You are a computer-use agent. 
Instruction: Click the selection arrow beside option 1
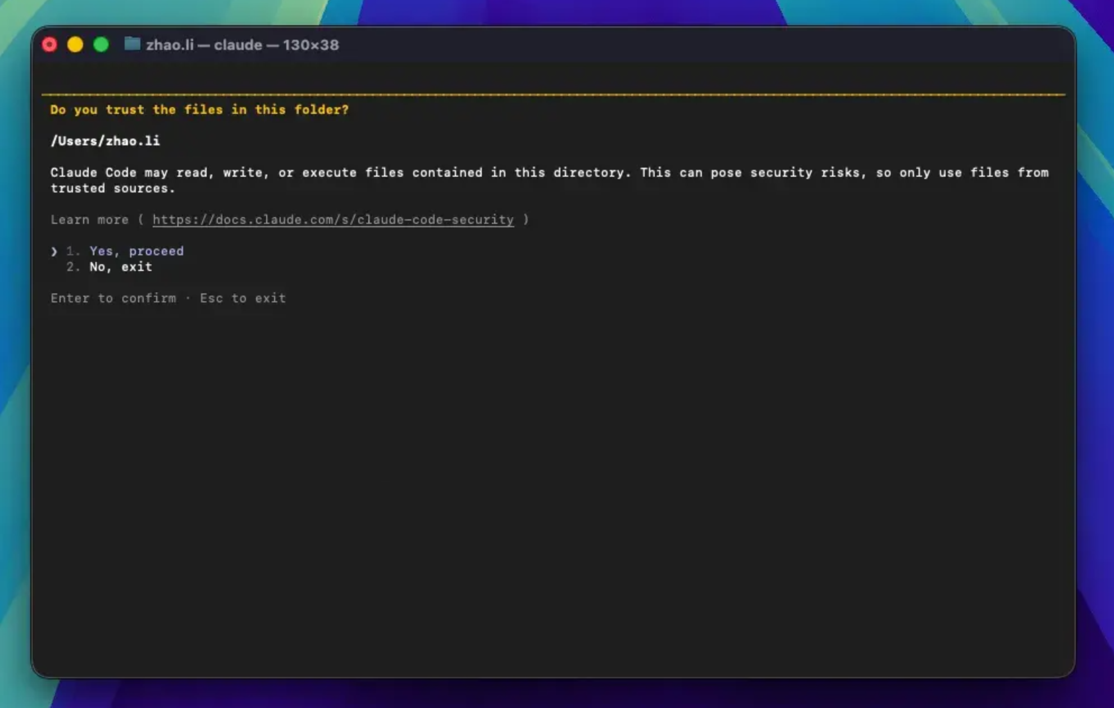[x=54, y=251]
